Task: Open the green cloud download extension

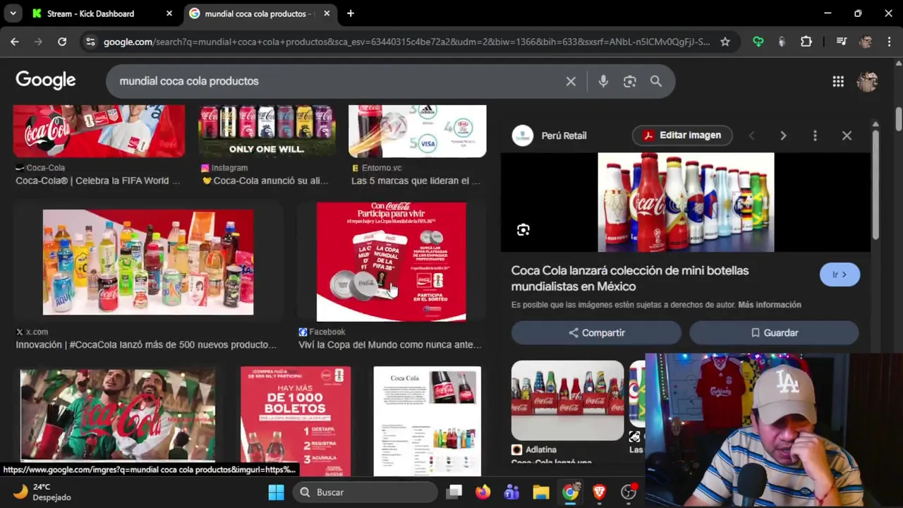Action: click(758, 42)
